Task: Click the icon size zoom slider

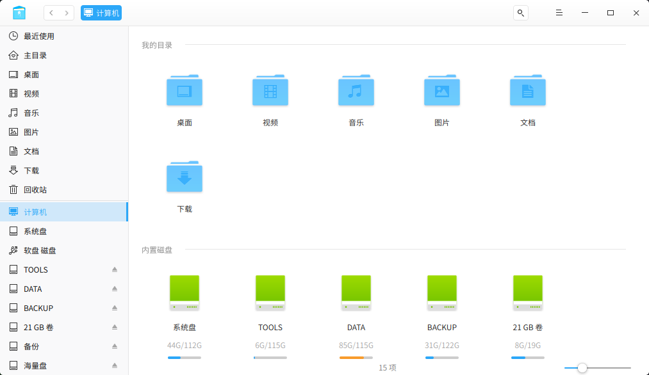Action: [x=582, y=368]
